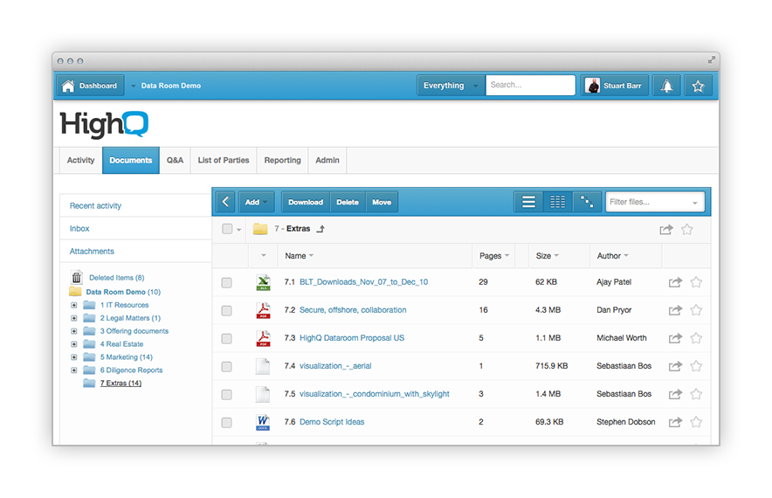The image size is (772, 498).
Task: Open the Everything search scope dropdown
Action: click(451, 86)
